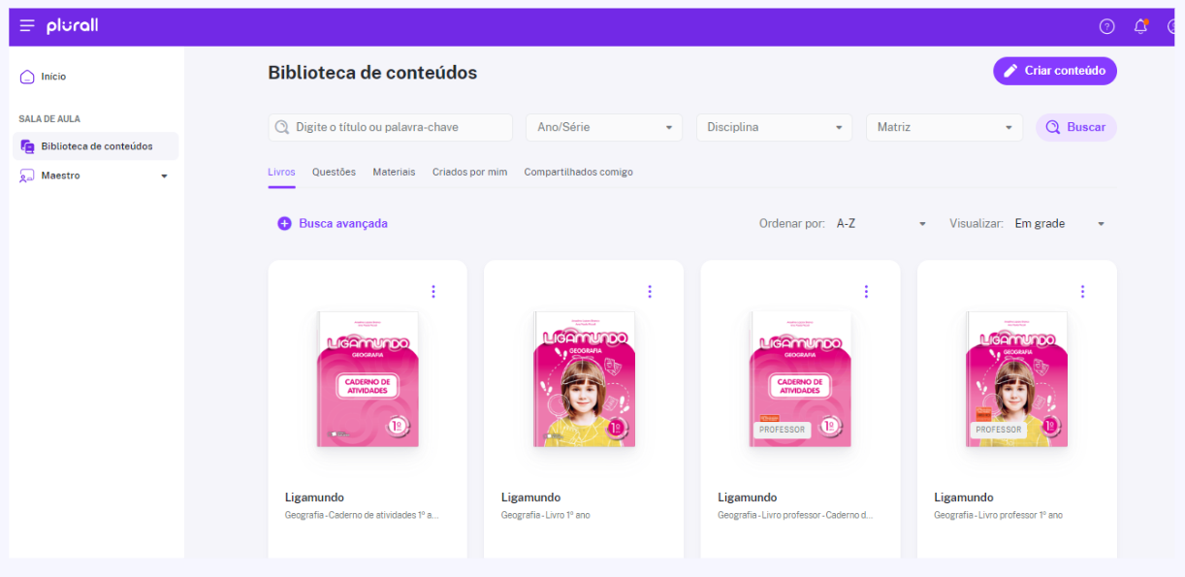Open the Visualizar Em grade dropdown
1185x577 pixels.
pyautogui.click(x=1060, y=223)
